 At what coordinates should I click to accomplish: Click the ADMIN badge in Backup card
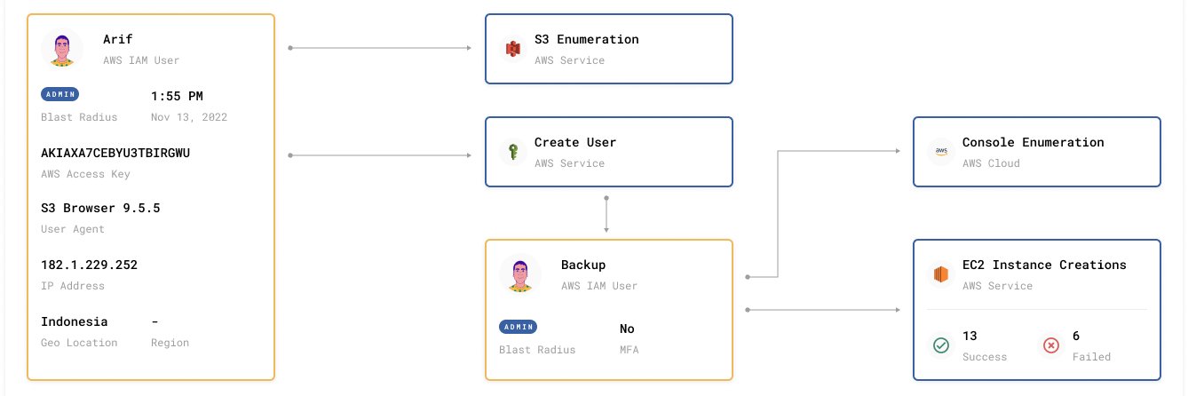(519, 327)
